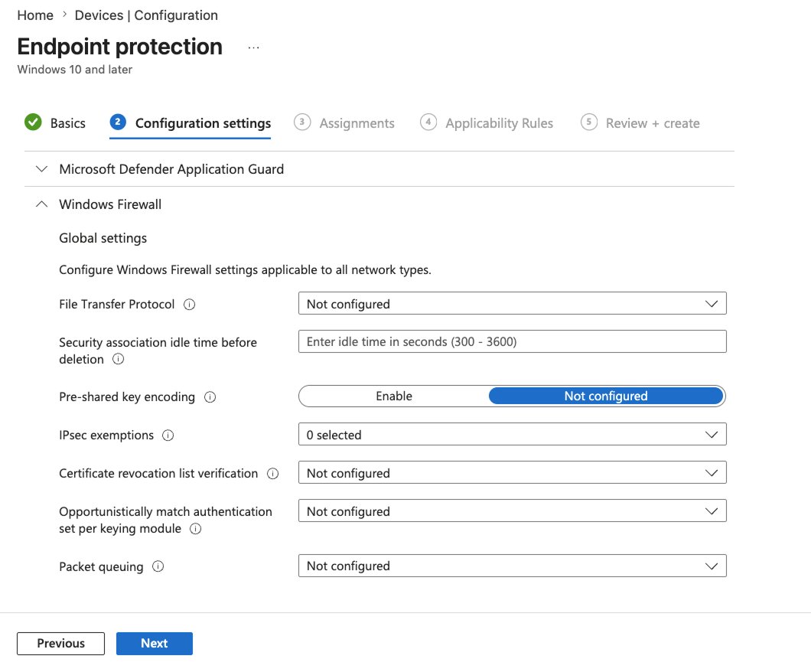
Task: Open the IPsec exemptions dropdown
Action: (x=512, y=435)
